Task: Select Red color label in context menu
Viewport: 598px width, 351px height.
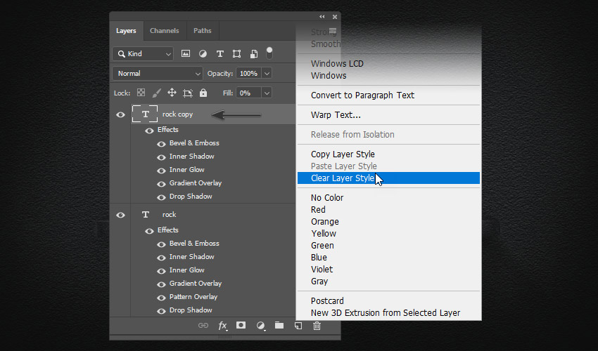Action: coord(318,210)
